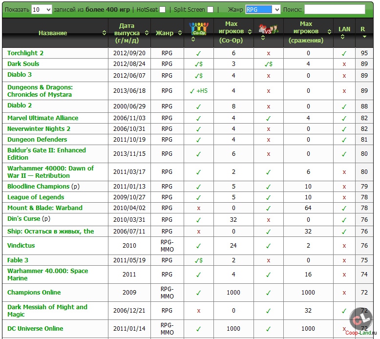
Task: Click date 2000/06/29 in Diablo 2 row
Action: pos(129,106)
